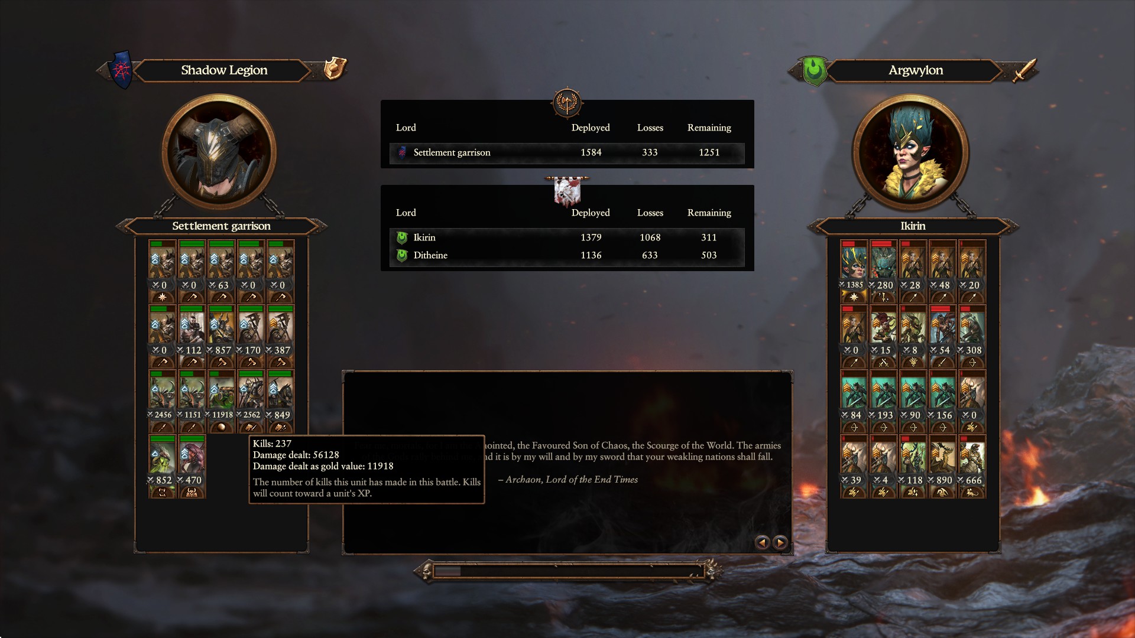Click the Ikirin lord portrait
1135x638 pixels.
910,152
